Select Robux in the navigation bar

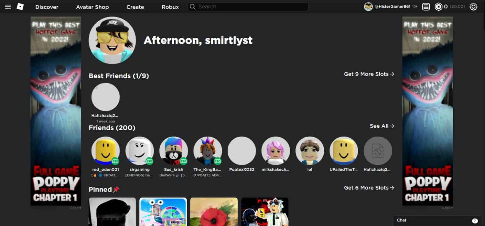tap(170, 7)
